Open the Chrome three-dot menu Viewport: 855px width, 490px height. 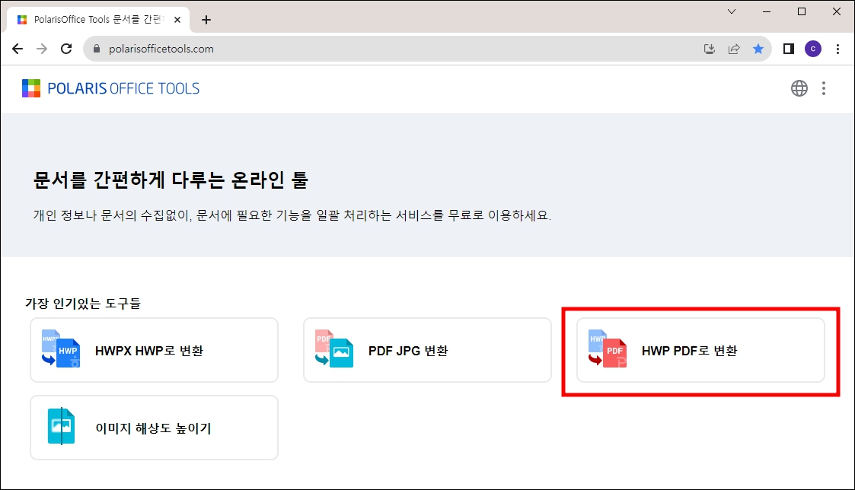pos(838,49)
